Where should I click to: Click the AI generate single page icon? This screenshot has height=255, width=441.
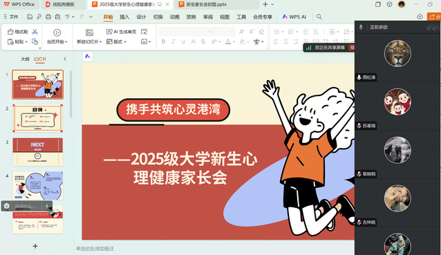(x=109, y=32)
